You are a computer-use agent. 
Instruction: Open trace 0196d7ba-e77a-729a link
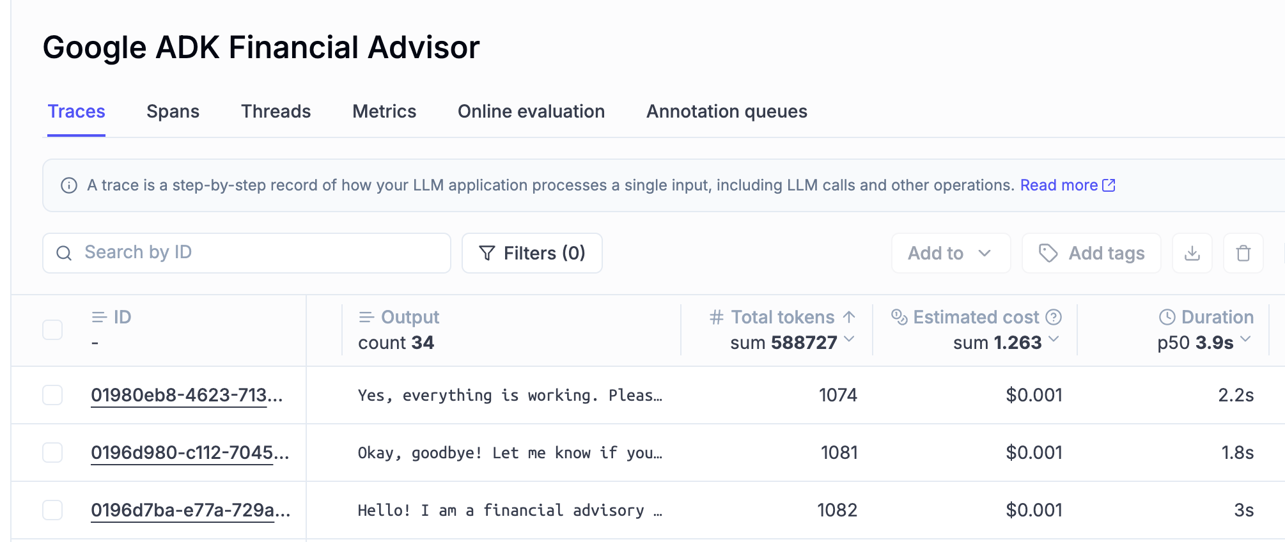coord(190,510)
